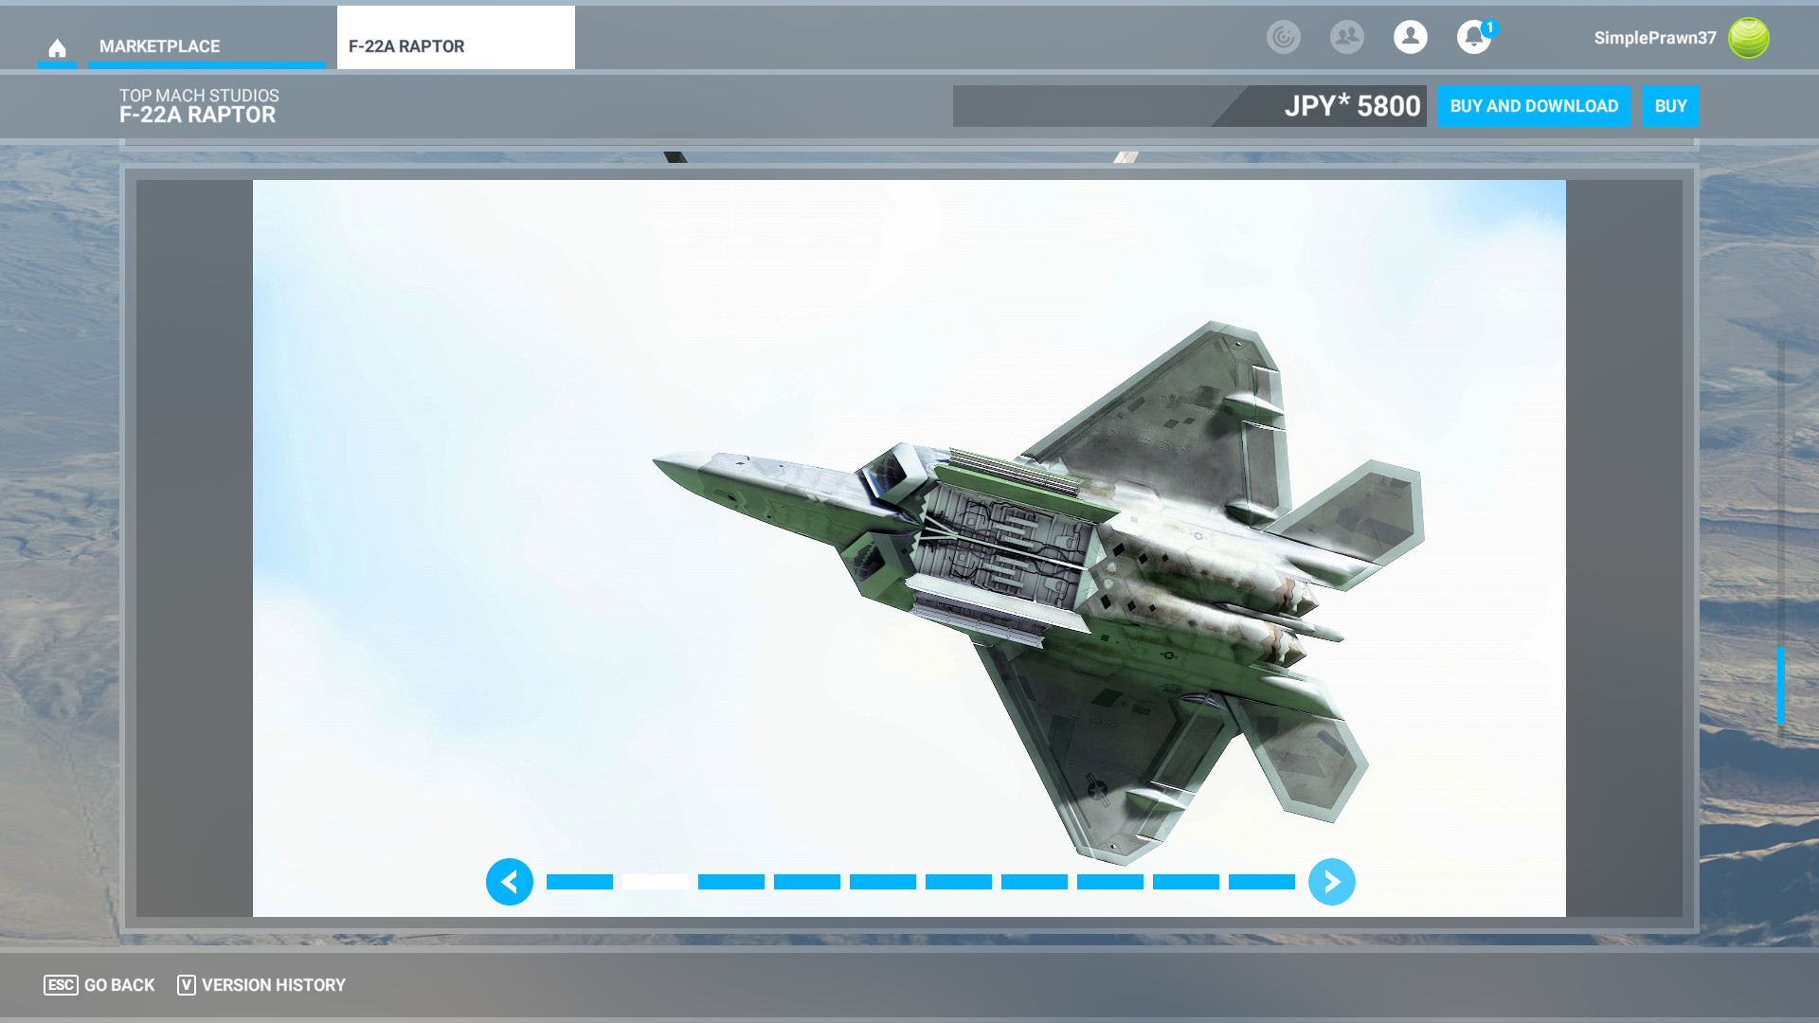This screenshot has width=1819, height=1023.
Task: Click the SimplePrawn37 green avatar
Action: coord(1748,38)
